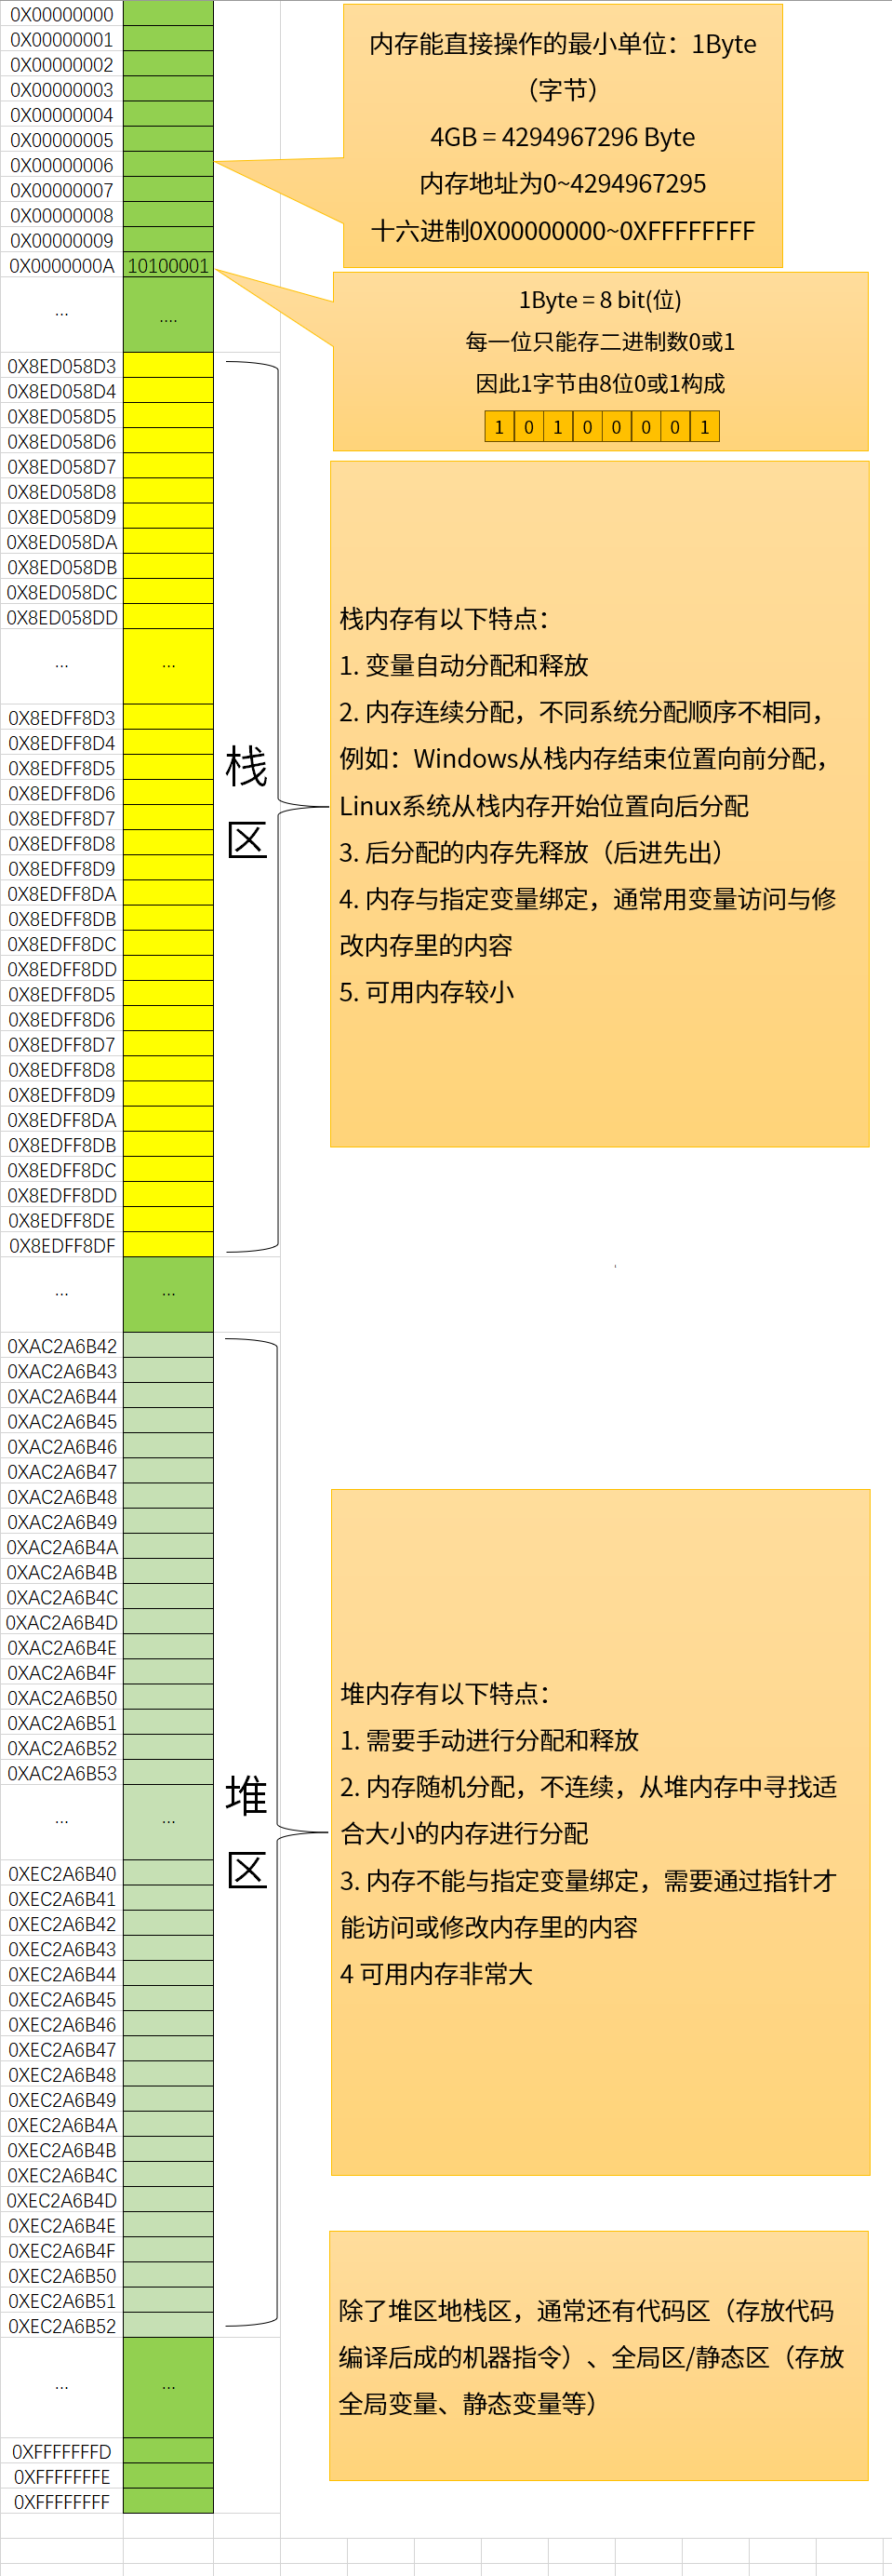This screenshot has height=2576, width=892.
Task: Select the note about code and global areas
Action: pos(598,2356)
